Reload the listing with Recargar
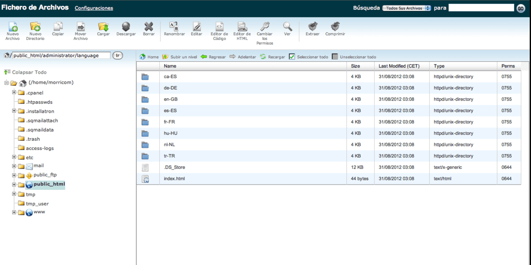This screenshot has height=265, width=531. pyautogui.click(x=273, y=57)
